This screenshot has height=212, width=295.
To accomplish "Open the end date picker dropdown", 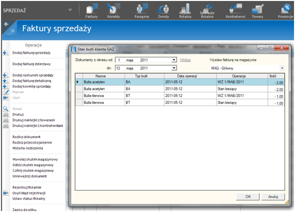I will 174,69.
